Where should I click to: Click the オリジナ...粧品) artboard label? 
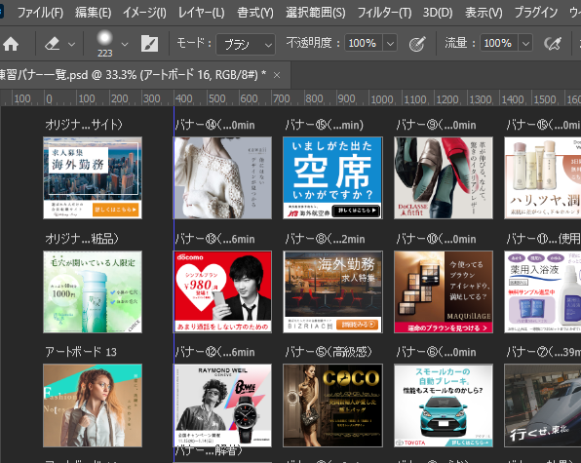coord(82,239)
